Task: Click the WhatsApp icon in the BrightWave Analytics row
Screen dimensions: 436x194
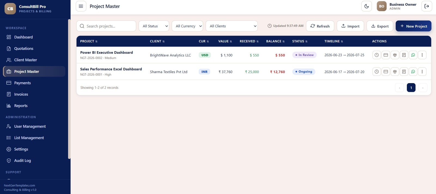Action: [x=413, y=55]
